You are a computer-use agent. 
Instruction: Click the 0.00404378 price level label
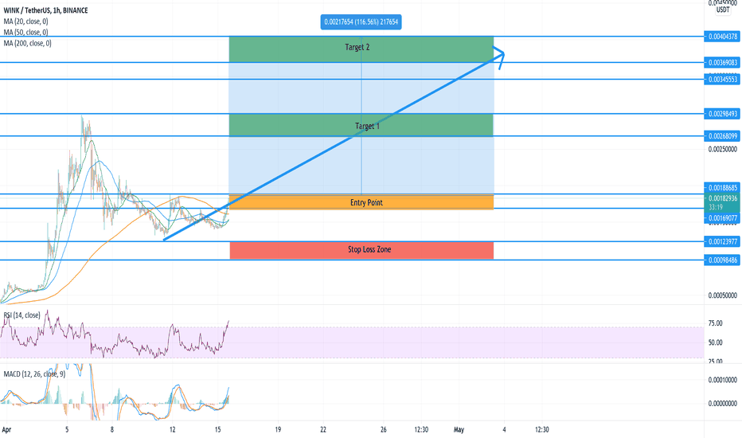click(722, 37)
